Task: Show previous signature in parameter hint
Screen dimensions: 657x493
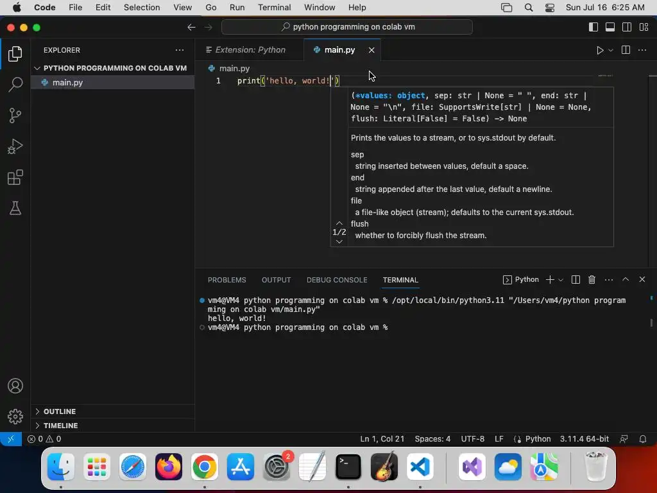Action: pyautogui.click(x=339, y=223)
